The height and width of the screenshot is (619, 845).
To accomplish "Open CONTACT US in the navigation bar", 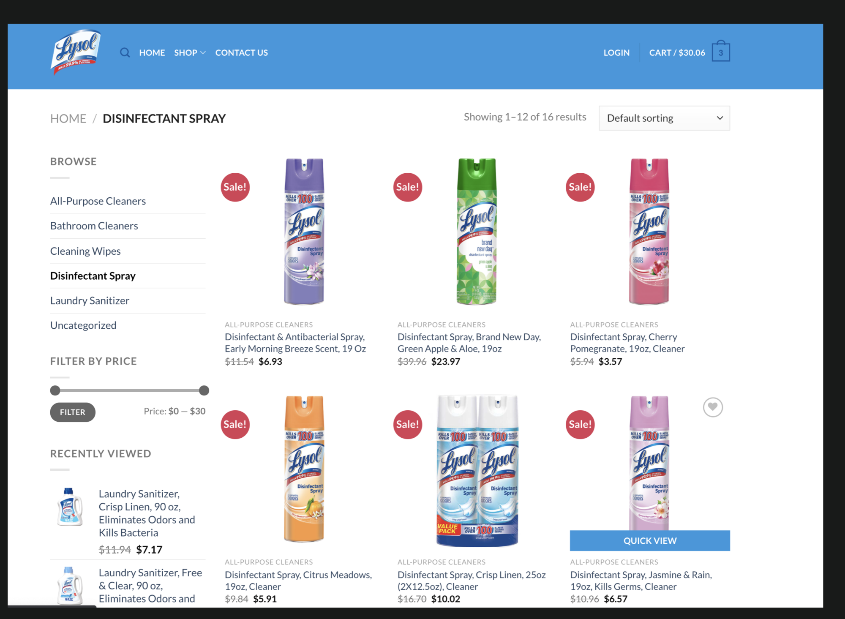I will [x=242, y=53].
